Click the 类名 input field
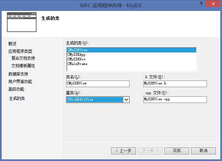The height and width of the screenshot is (161, 222). 98,83
